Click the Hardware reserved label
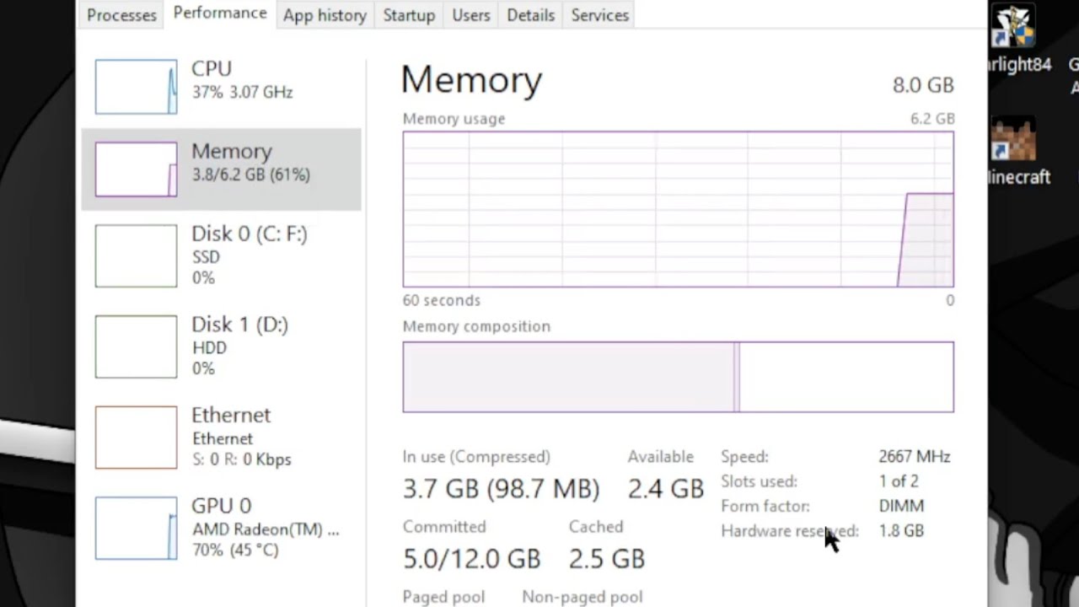1079x607 pixels. pyautogui.click(x=789, y=531)
